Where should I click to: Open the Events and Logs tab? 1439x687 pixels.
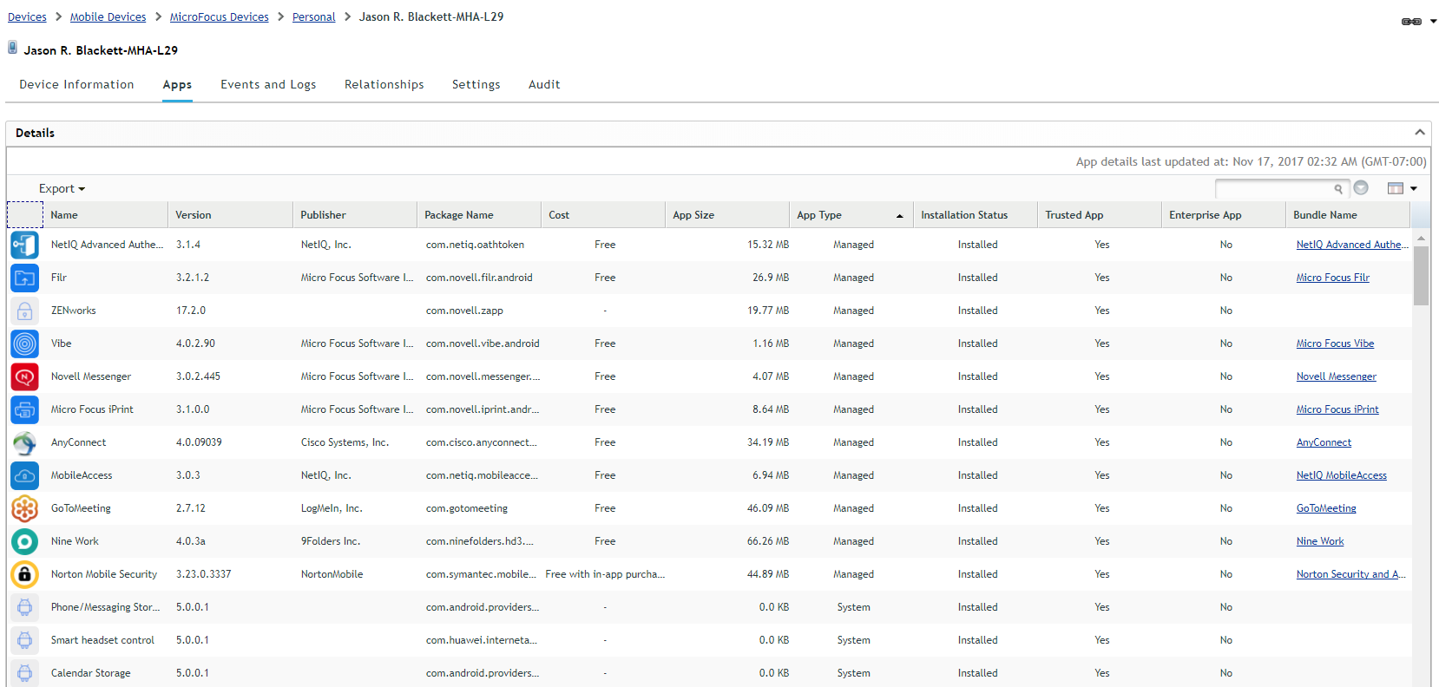tap(268, 84)
